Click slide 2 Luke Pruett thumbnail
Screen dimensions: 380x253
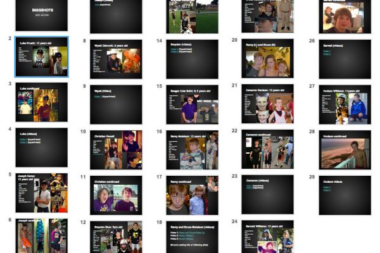coord(41,58)
